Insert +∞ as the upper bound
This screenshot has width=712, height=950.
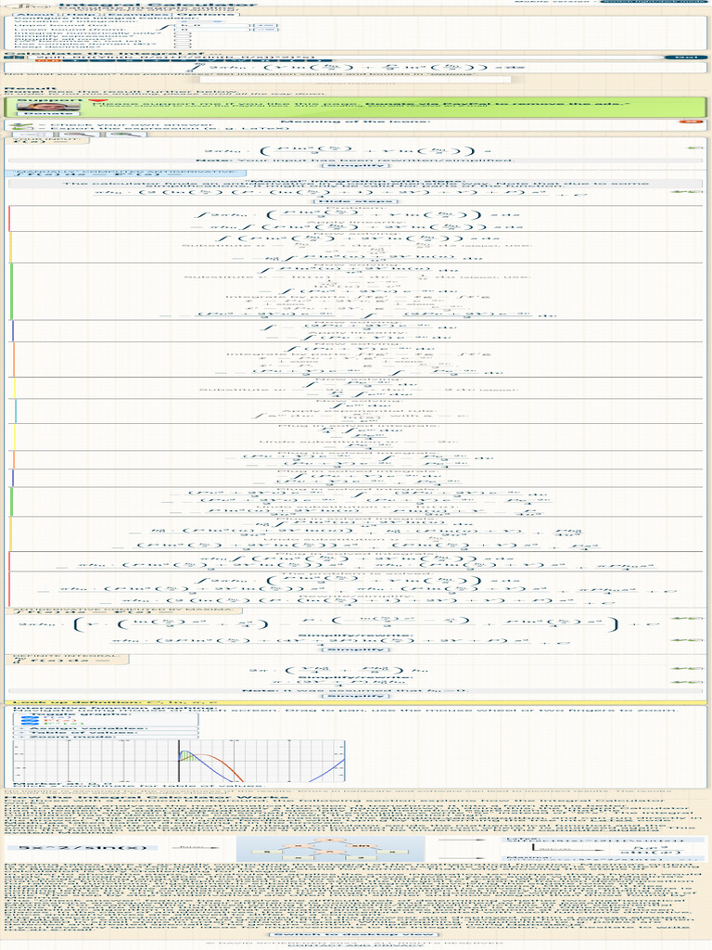pyautogui.click(x=265, y=25)
